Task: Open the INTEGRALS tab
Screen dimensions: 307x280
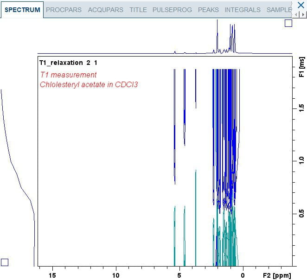Action: pyautogui.click(x=243, y=9)
